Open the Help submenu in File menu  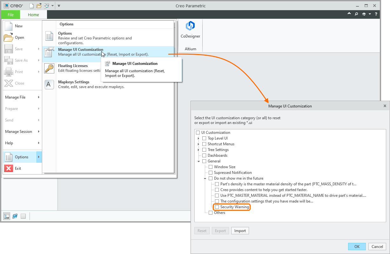click(22, 143)
